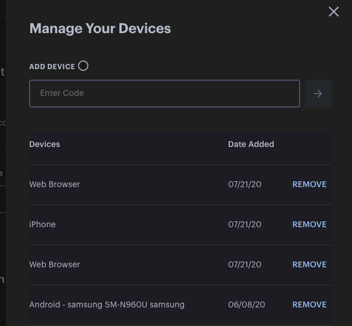This screenshot has height=326, width=352.
Task: Select the second Web Browser entry
Action: click(x=55, y=264)
